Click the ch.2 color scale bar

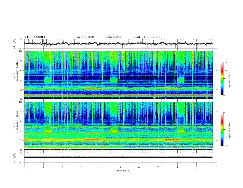(222, 129)
